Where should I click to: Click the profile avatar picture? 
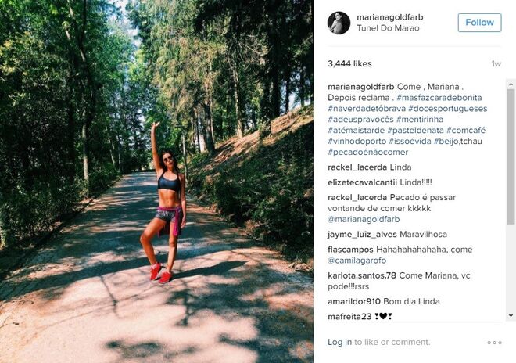tap(339, 23)
